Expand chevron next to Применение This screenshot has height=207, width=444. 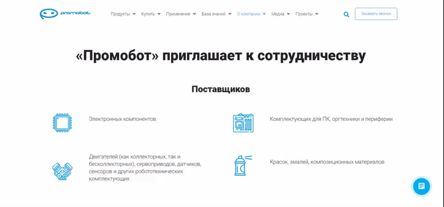[194, 14]
